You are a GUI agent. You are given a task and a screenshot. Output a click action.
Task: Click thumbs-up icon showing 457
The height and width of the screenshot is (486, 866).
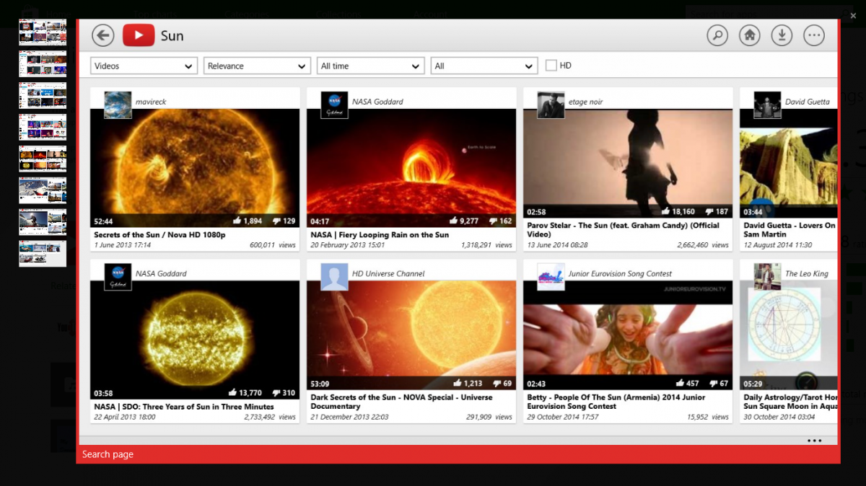pyautogui.click(x=679, y=383)
